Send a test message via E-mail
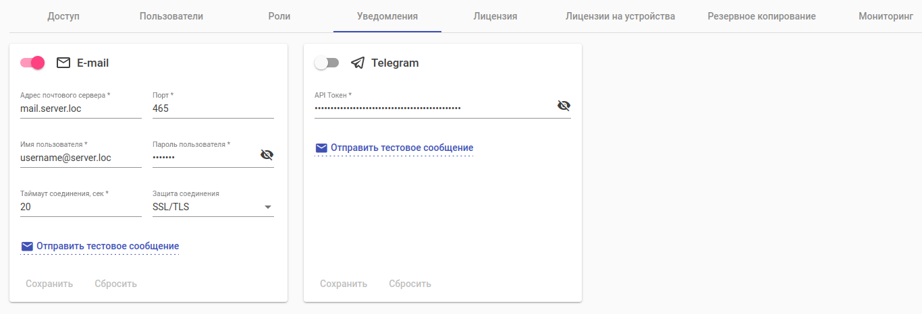Screen dimensions: 922x314 pyautogui.click(x=107, y=246)
